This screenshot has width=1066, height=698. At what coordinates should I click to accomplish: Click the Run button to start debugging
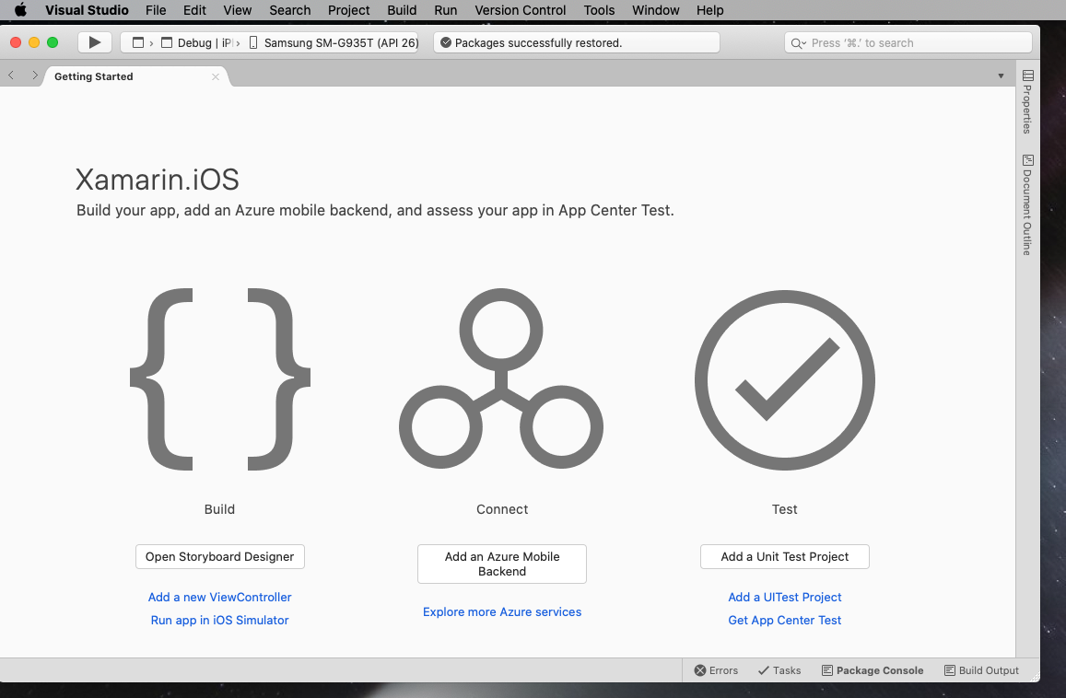pyautogui.click(x=94, y=41)
